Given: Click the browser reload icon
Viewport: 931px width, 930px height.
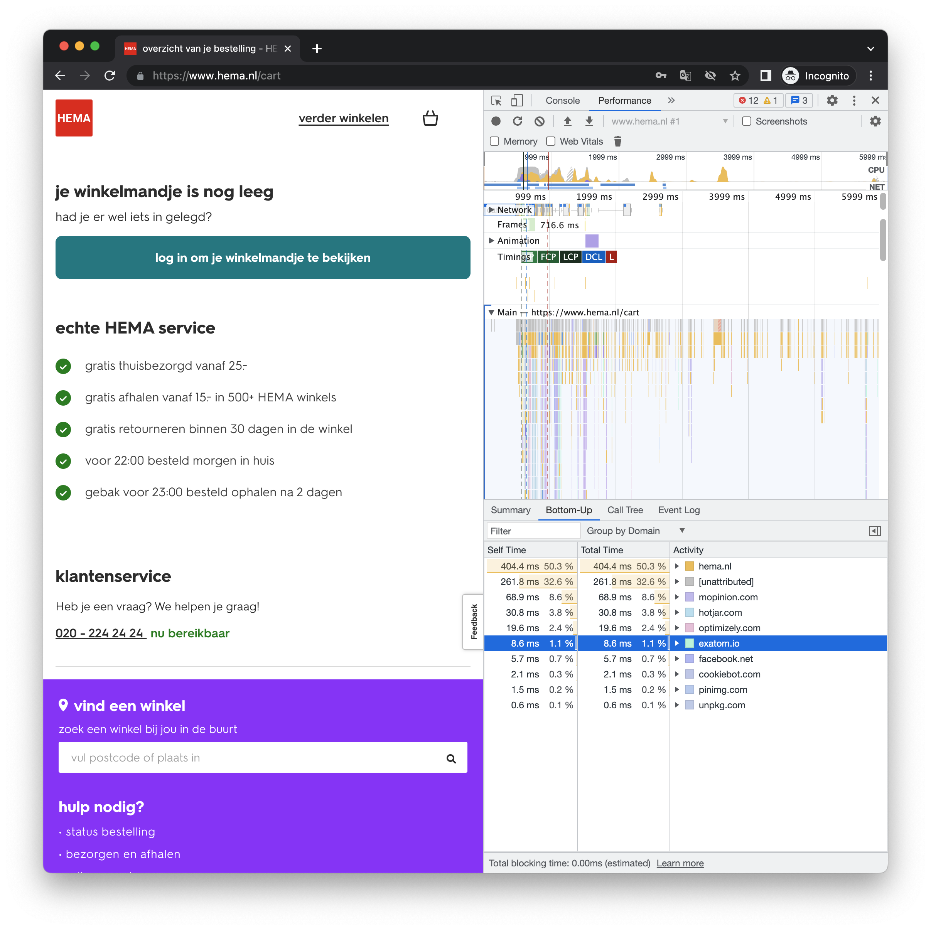Looking at the screenshot, I should (x=110, y=76).
